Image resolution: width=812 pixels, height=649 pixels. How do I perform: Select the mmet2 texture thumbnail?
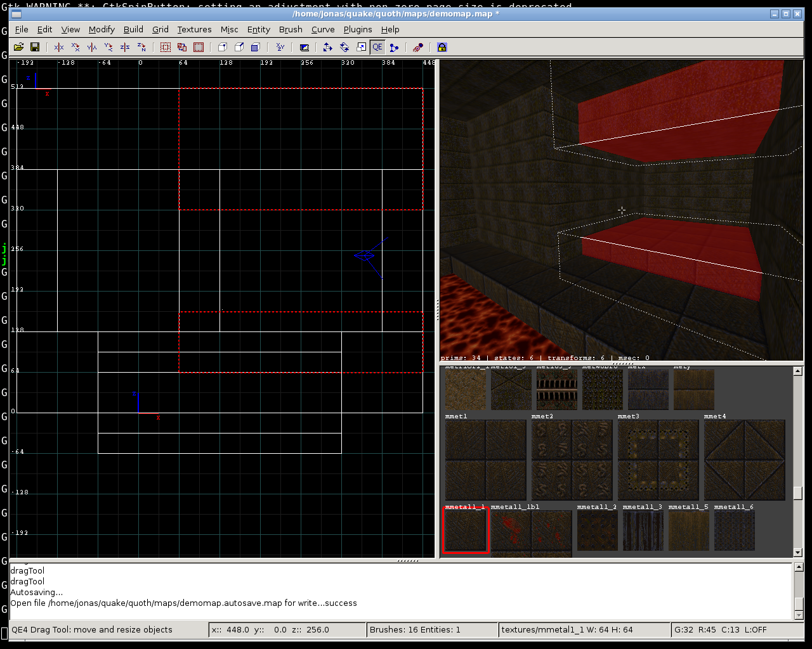[x=572, y=460]
